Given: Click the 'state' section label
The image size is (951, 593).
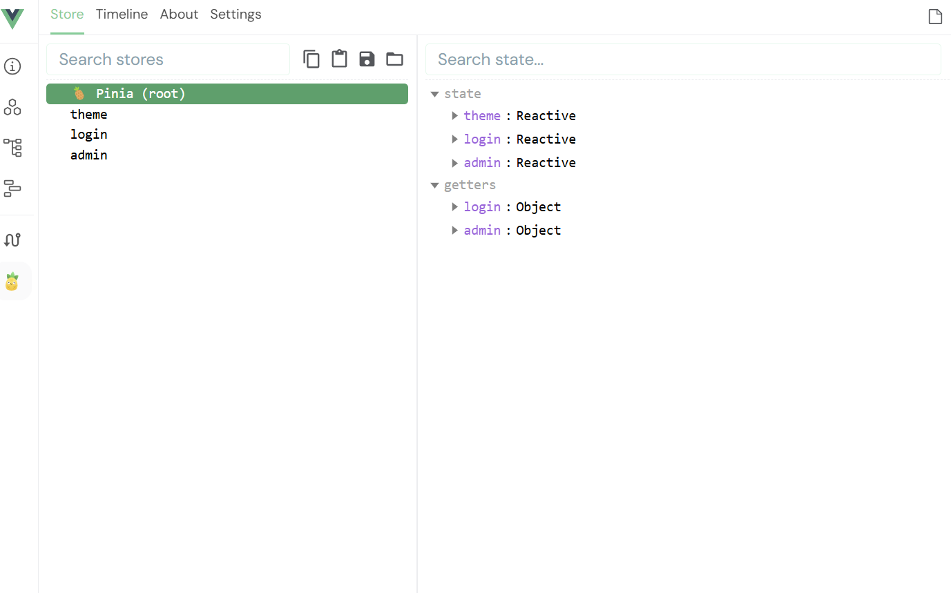Looking at the screenshot, I should point(463,94).
